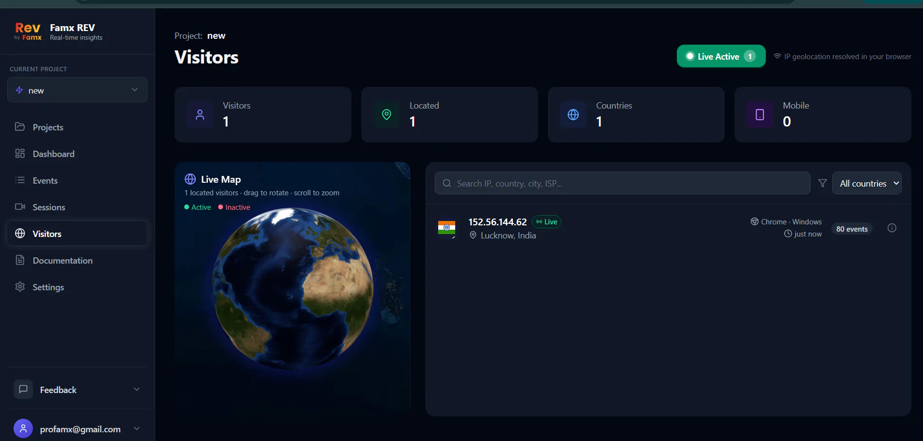Image resolution: width=923 pixels, height=441 pixels.
Task: Click the lightning bolt icon in project selector
Action: 19,90
